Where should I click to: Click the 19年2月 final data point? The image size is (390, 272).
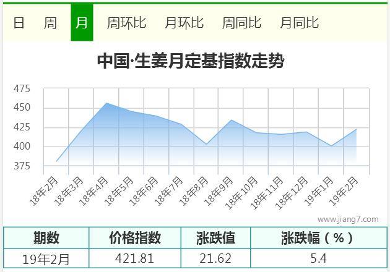(356, 129)
